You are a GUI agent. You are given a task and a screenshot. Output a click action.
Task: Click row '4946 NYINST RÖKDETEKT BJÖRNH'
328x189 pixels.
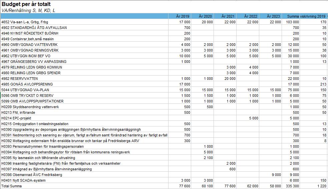pos(164,33)
